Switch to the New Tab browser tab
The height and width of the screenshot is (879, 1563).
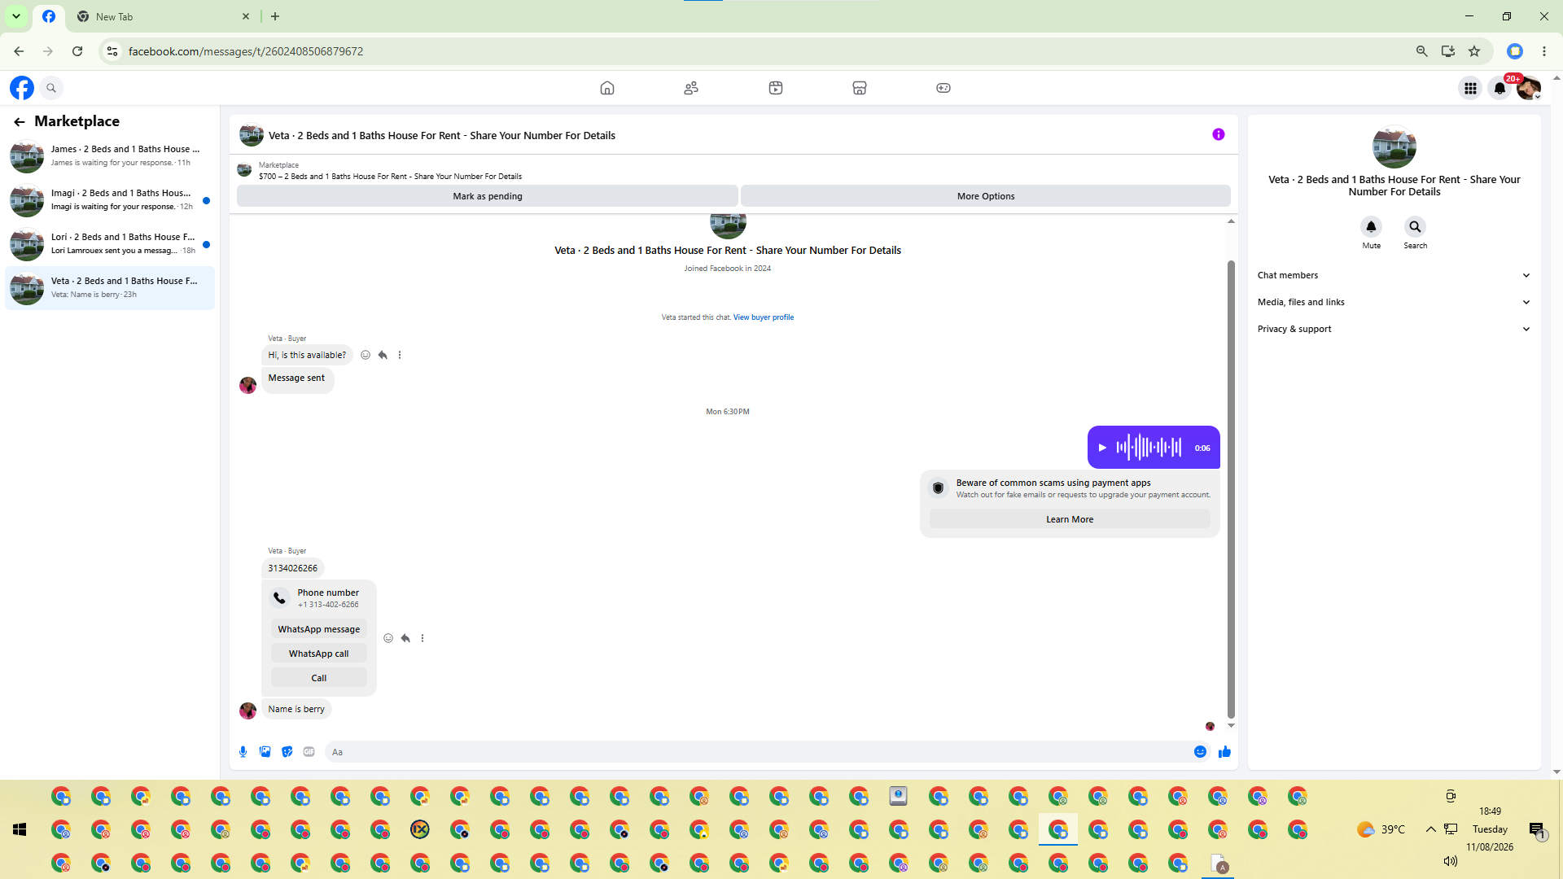click(163, 16)
